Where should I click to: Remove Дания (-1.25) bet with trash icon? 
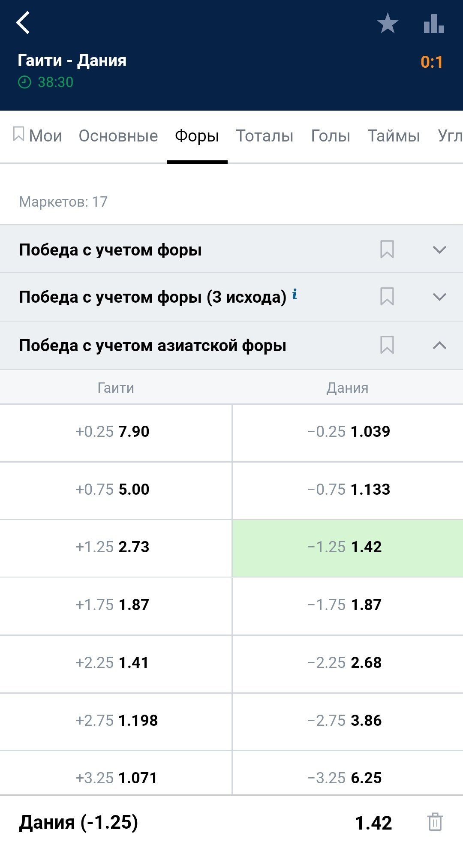435,821
